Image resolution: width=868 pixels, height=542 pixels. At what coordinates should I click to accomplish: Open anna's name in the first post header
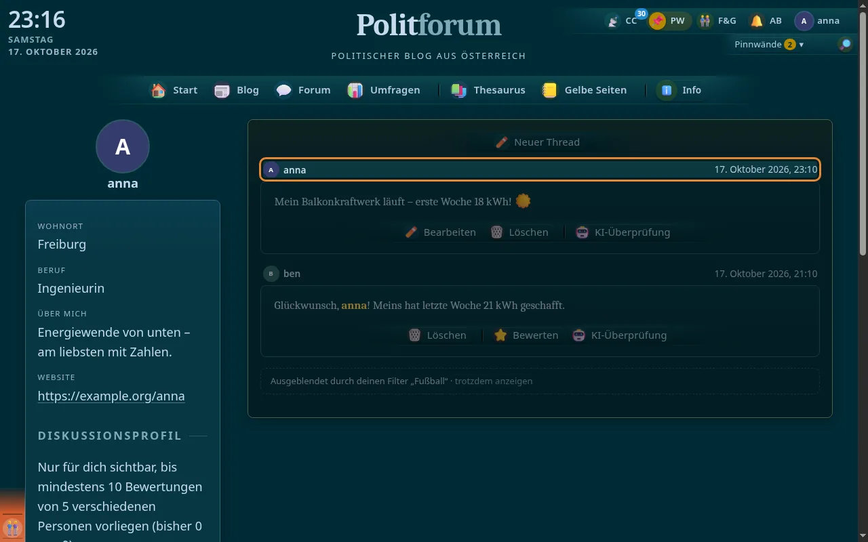[x=295, y=170]
